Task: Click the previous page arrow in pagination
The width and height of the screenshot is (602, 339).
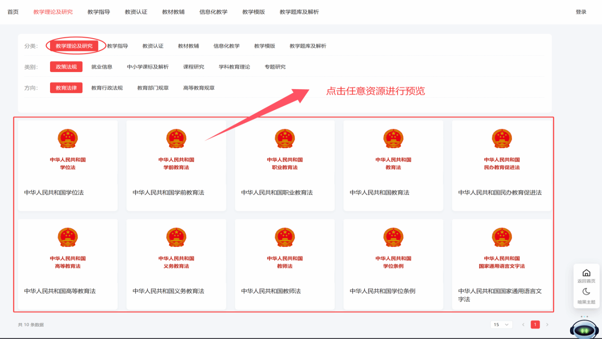Action: [523, 325]
